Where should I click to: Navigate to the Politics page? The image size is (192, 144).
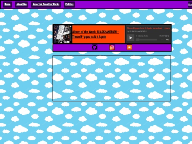click(69, 5)
